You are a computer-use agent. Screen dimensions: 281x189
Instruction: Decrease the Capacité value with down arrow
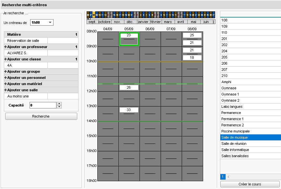59,107
